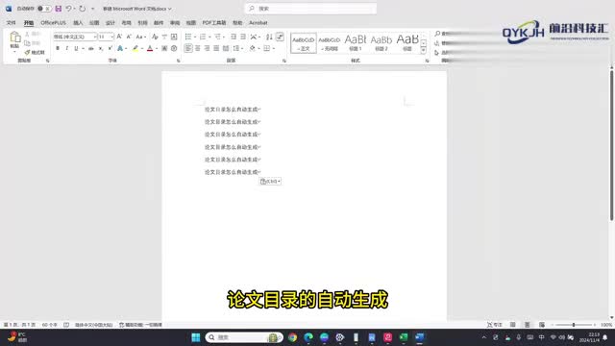Click the Superscript icon
The height and width of the screenshot is (346, 615).
point(110,48)
